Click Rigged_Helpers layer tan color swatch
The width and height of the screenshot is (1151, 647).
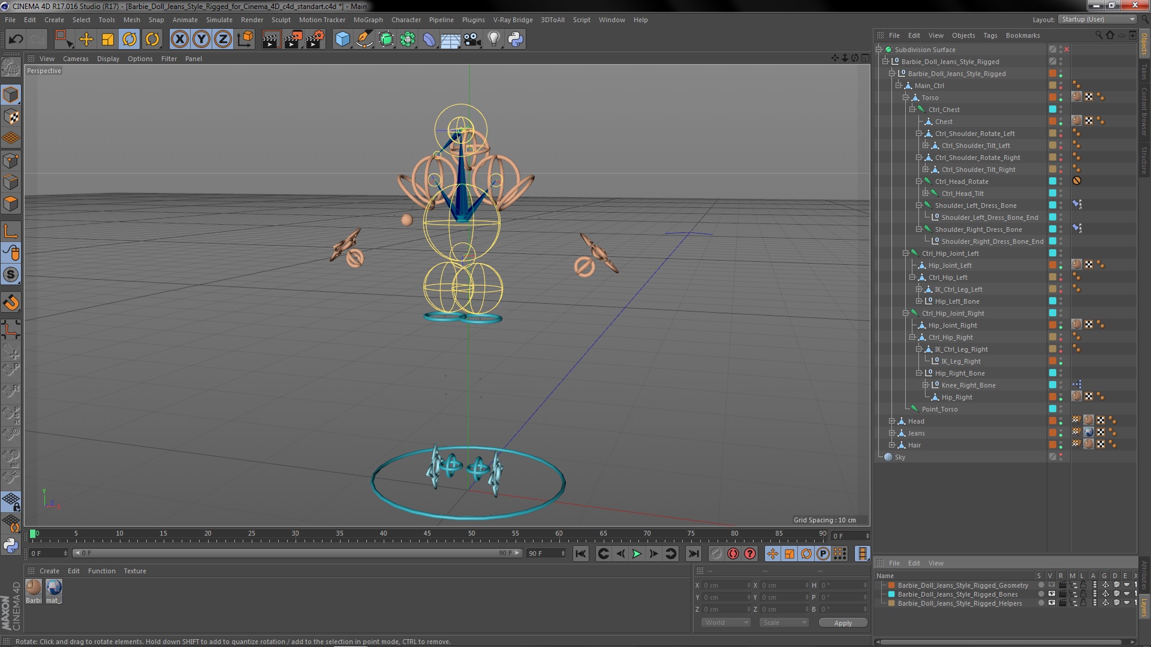pyautogui.click(x=891, y=603)
